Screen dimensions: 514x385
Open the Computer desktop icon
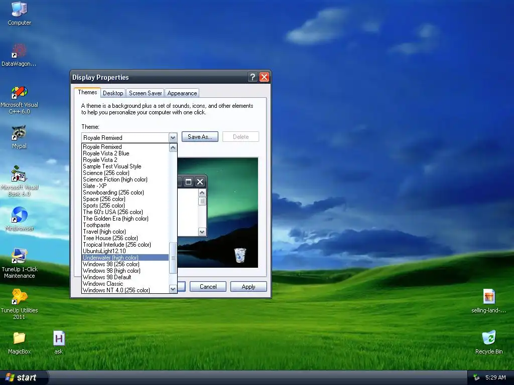tap(20, 14)
